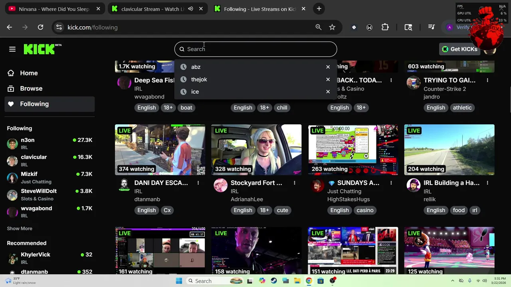Open SUNDAYS A... stream thumbnail

click(353, 150)
